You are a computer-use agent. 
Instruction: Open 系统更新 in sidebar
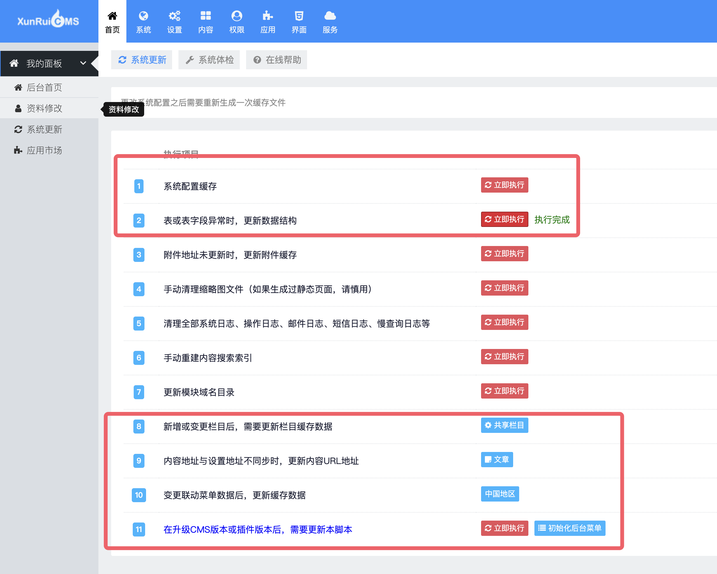(x=49, y=129)
